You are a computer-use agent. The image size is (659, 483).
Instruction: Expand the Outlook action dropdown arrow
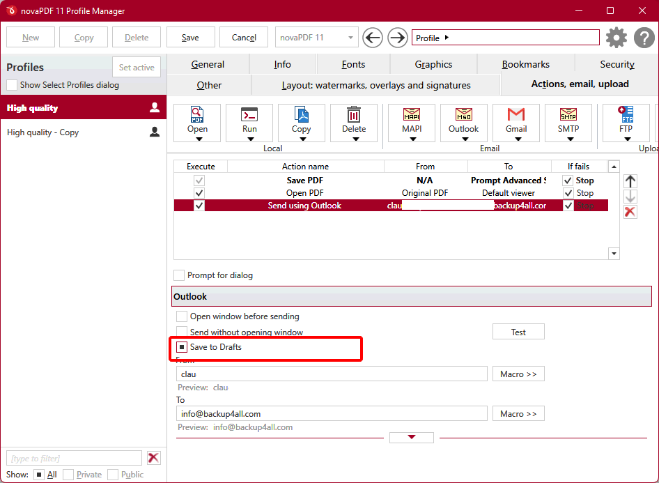pyautogui.click(x=465, y=139)
